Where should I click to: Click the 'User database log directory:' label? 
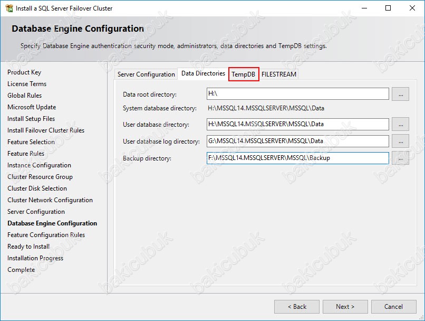(161, 141)
